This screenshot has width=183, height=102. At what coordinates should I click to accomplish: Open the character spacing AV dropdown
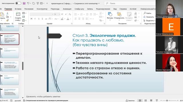51,19
